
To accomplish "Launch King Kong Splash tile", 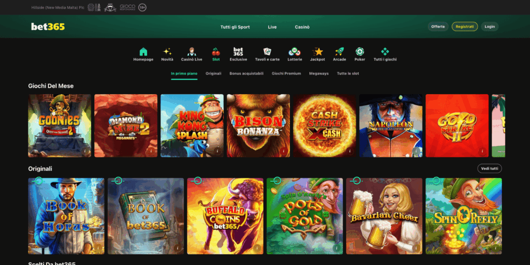I will click(x=192, y=126).
